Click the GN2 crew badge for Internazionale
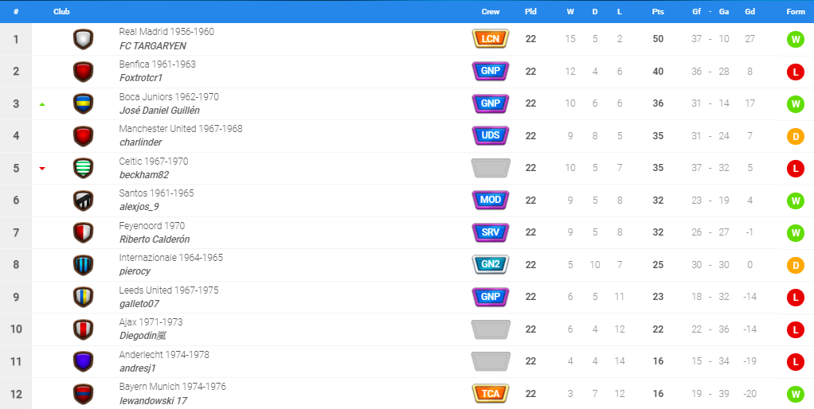Viewport: 814px width, 409px height. 491,264
